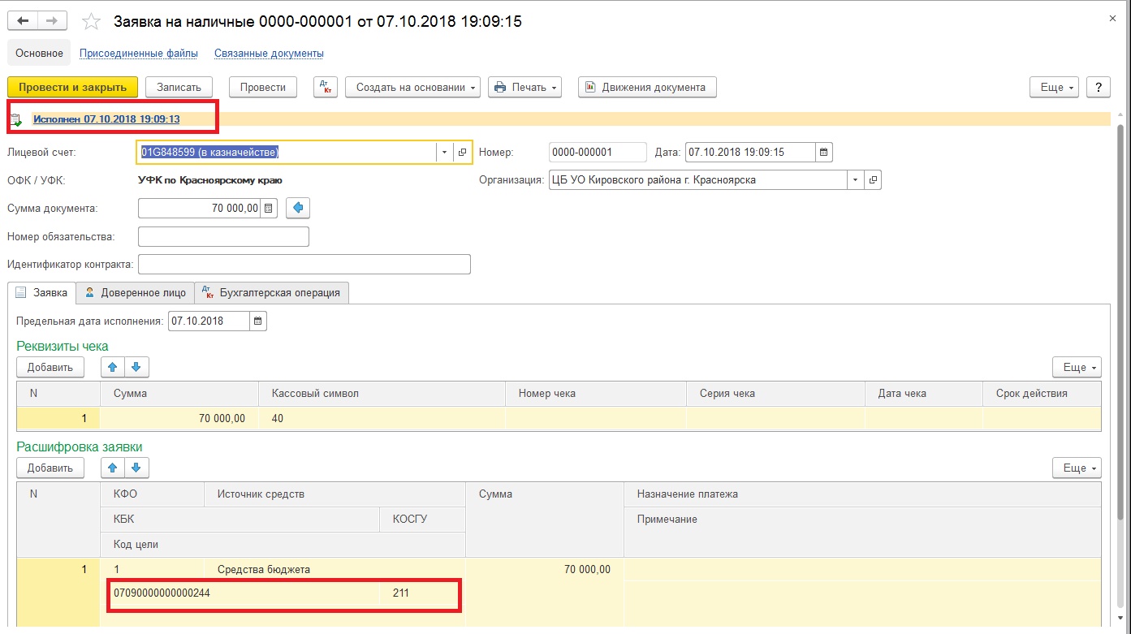Move check row up in Реквизиты чека
This screenshot has height=634, width=1131.
[x=112, y=368]
